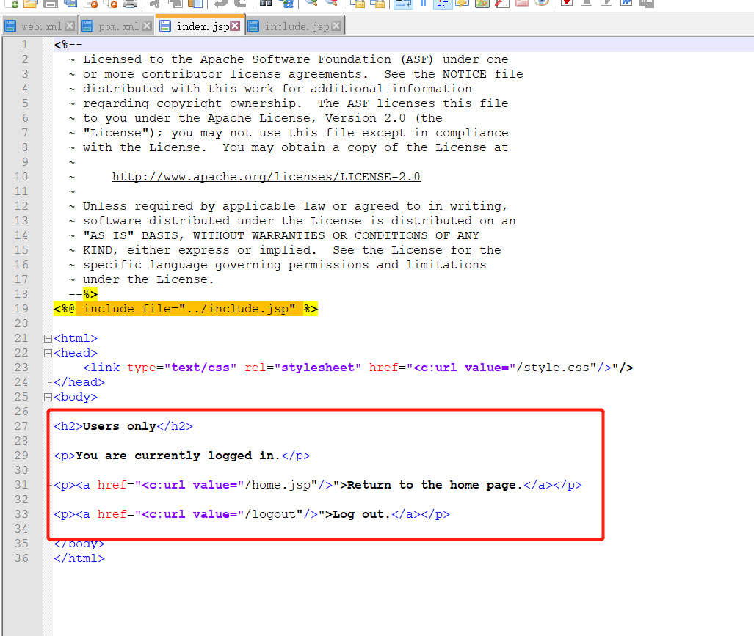Cut selection with the scissors icon

154,3
